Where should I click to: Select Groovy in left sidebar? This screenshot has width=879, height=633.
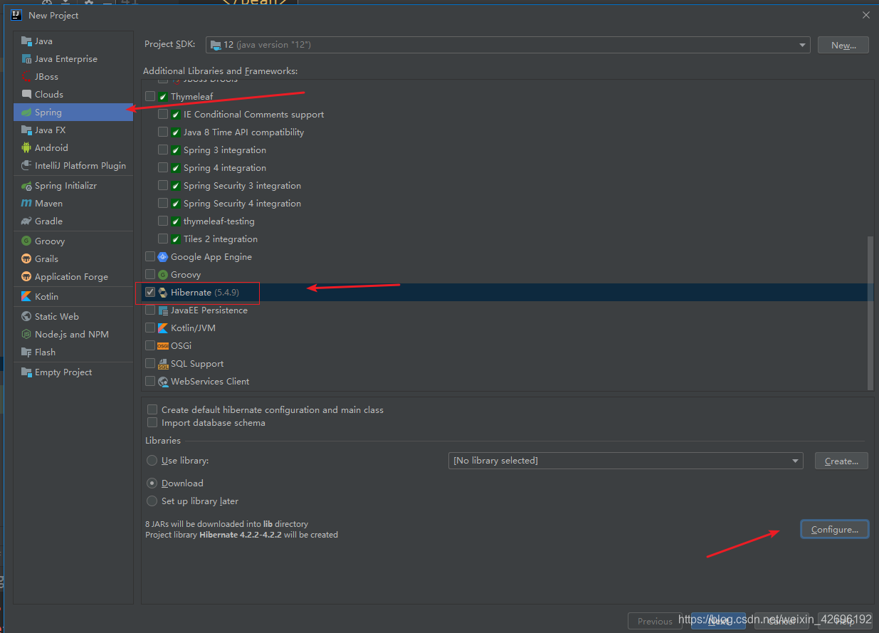coord(73,241)
